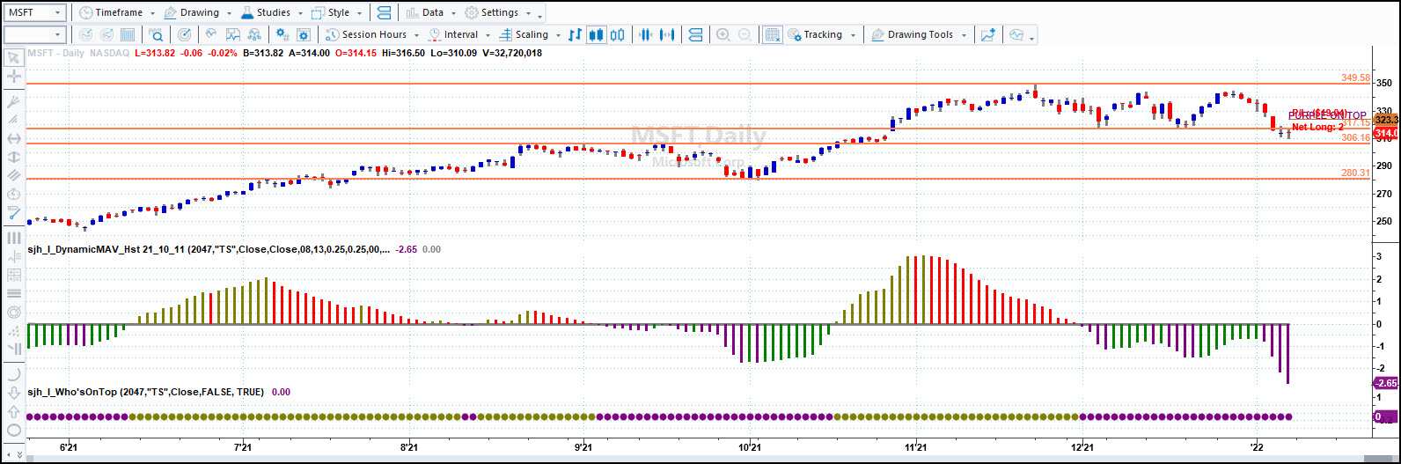The image size is (1401, 464).
Task: Toggle the grid display icon
Action: coord(773,35)
